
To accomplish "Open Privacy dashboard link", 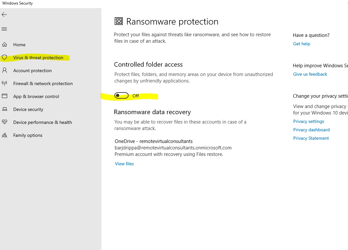I will (x=311, y=130).
